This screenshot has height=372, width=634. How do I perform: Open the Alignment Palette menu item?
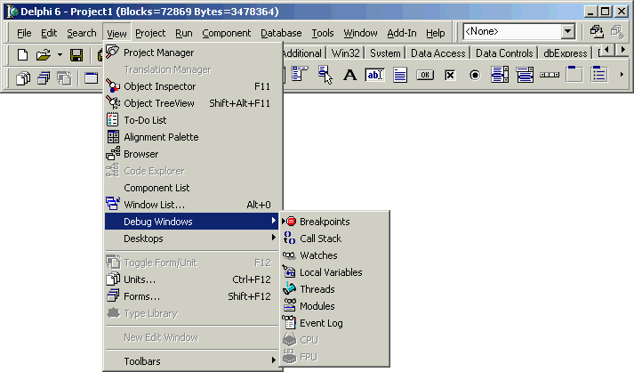tap(192, 137)
